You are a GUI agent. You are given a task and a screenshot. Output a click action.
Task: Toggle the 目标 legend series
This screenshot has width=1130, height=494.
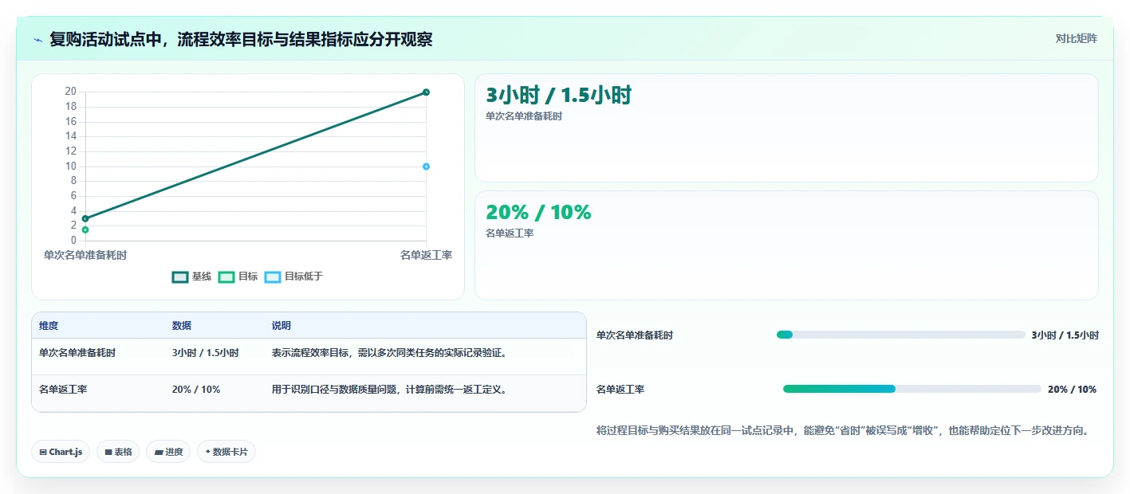coord(238,276)
